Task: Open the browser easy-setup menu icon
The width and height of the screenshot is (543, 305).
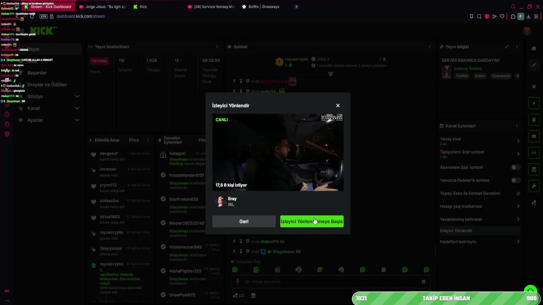Action: [x=536, y=17]
